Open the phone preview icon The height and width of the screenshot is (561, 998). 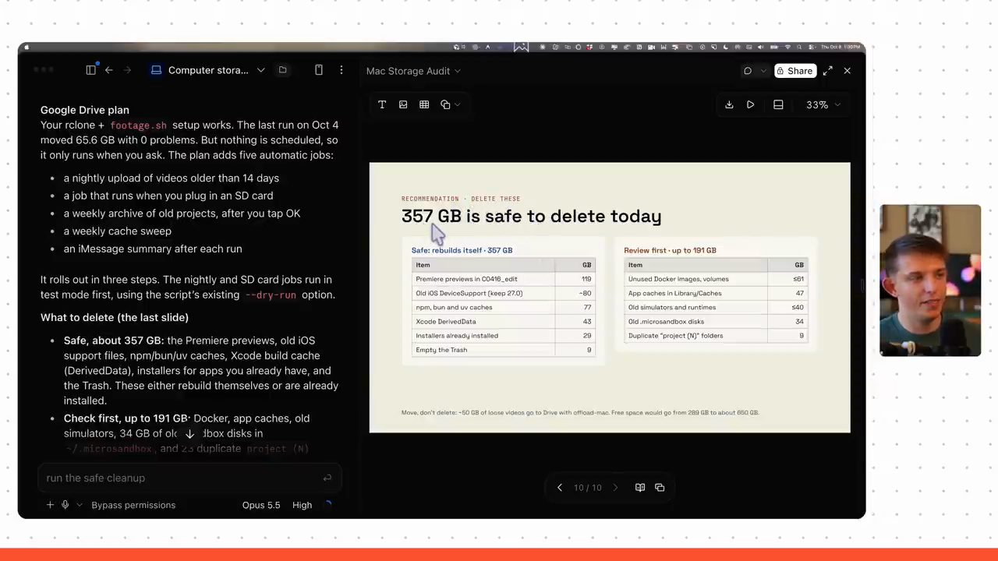(319, 70)
